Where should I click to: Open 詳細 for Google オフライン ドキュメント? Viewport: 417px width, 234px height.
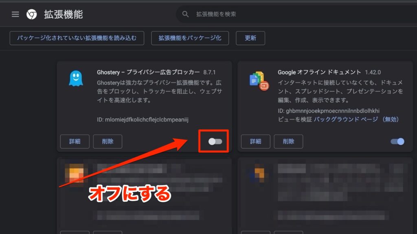[256, 141]
